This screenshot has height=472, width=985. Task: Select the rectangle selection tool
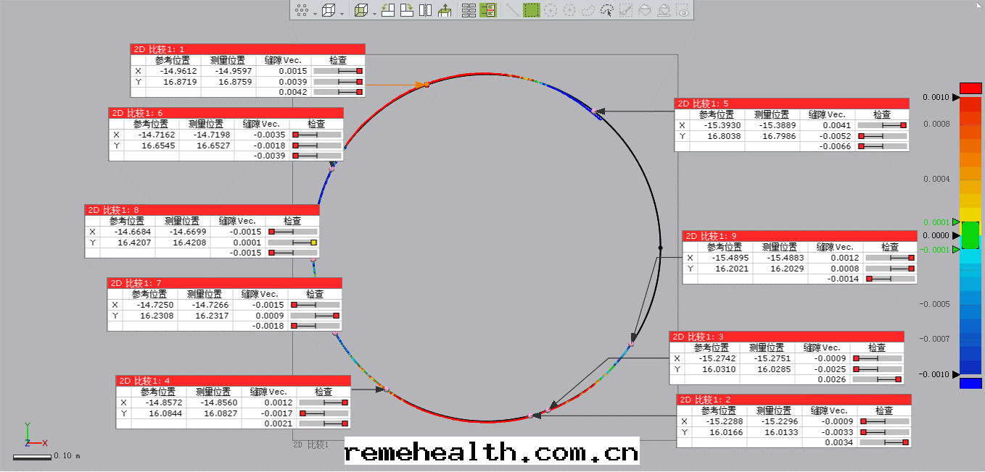point(532,10)
